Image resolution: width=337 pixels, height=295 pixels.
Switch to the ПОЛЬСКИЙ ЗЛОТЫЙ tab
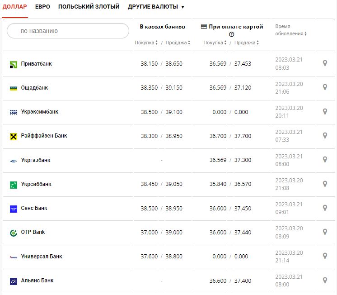pyautogui.click(x=89, y=7)
